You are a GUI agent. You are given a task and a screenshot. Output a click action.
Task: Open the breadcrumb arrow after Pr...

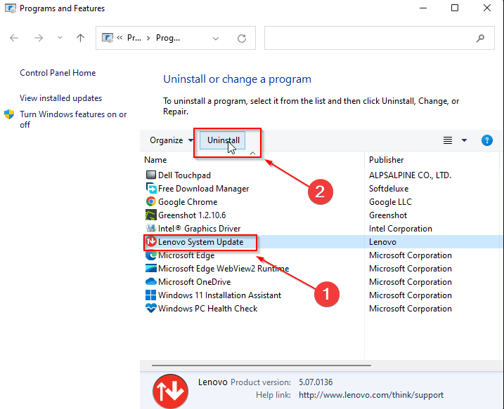click(x=148, y=38)
